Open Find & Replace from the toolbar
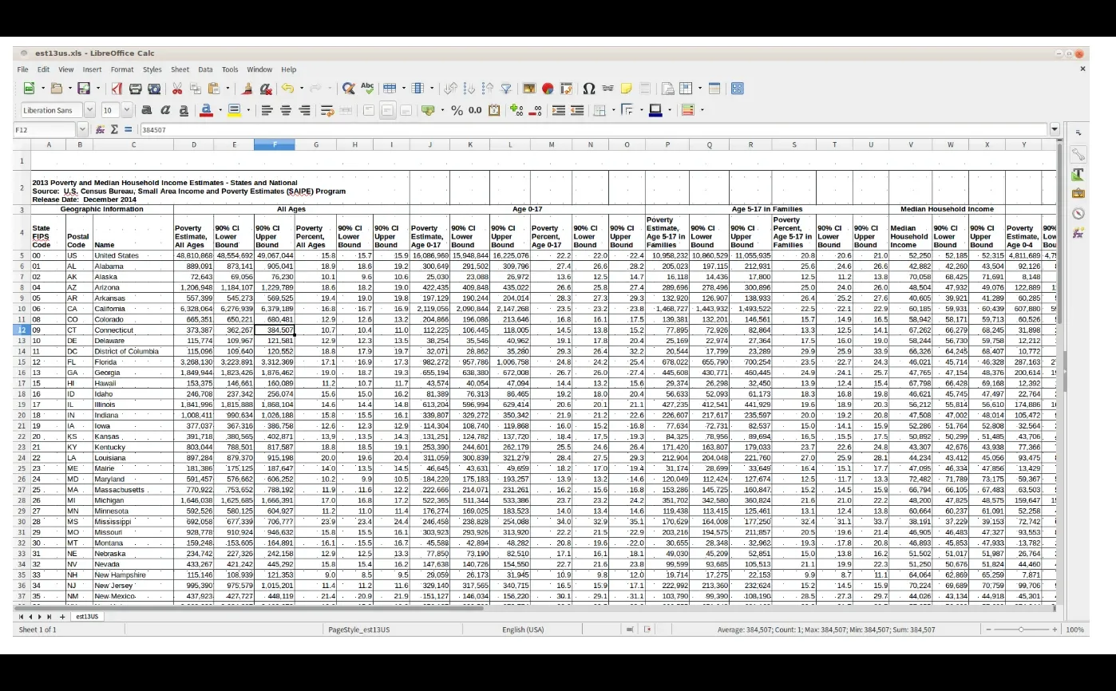This screenshot has height=691, width=1116. click(349, 89)
